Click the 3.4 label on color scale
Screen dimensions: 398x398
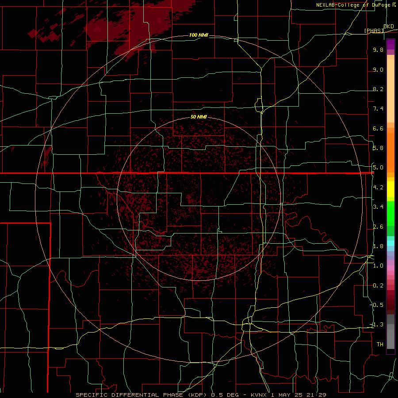(x=378, y=207)
